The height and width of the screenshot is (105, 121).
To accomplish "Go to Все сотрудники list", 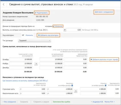I will [x=9, y=102].
